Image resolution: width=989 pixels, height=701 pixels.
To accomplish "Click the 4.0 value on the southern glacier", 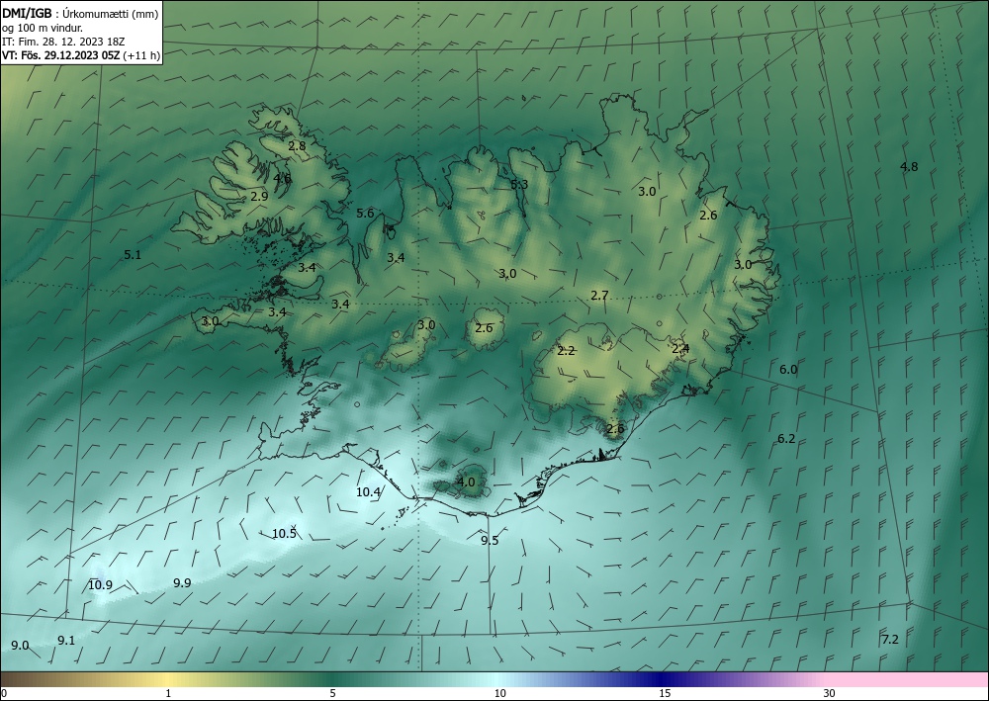I will (x=466, y=482).
